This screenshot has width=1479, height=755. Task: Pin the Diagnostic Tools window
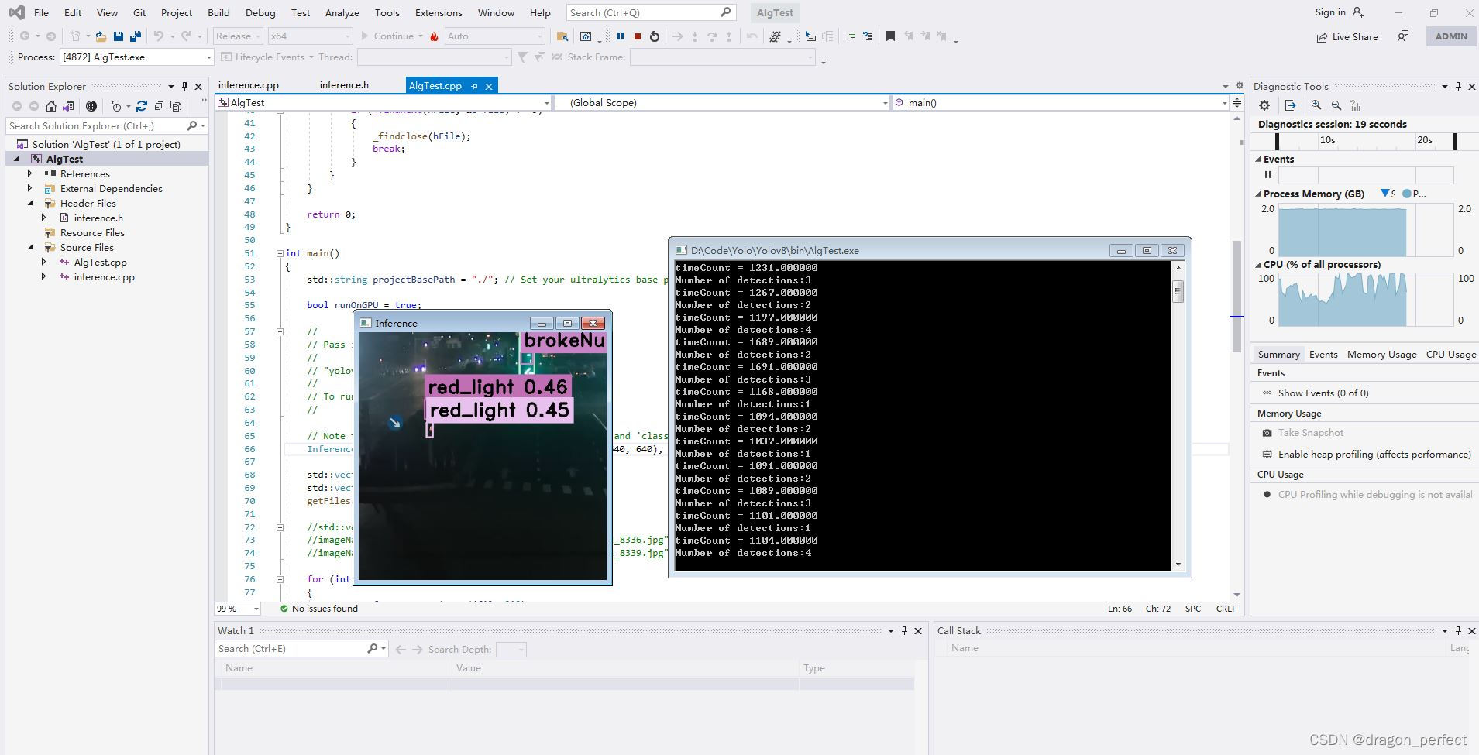pyautogui.click(x=1458, y=86)
